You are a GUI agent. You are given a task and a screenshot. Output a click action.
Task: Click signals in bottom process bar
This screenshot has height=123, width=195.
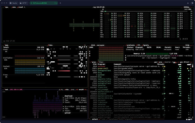129,119
